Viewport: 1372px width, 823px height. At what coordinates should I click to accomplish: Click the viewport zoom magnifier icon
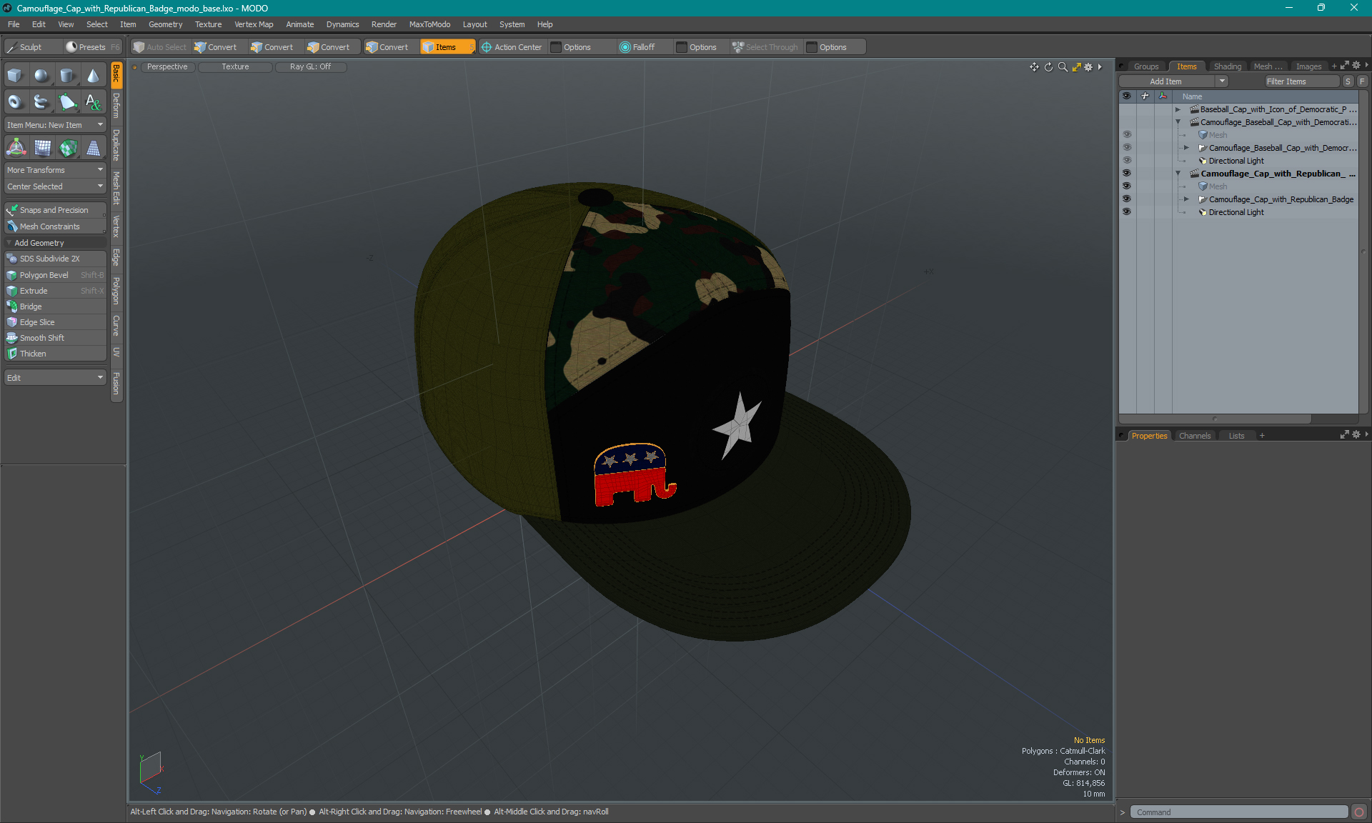pyautogui.click(x=1063, y=66)
